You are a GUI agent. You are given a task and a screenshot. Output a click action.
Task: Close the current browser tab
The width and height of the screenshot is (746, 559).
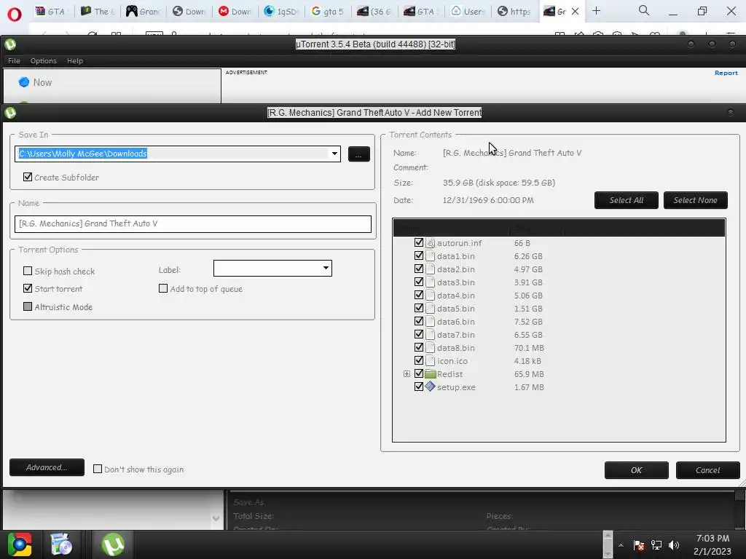575,12
